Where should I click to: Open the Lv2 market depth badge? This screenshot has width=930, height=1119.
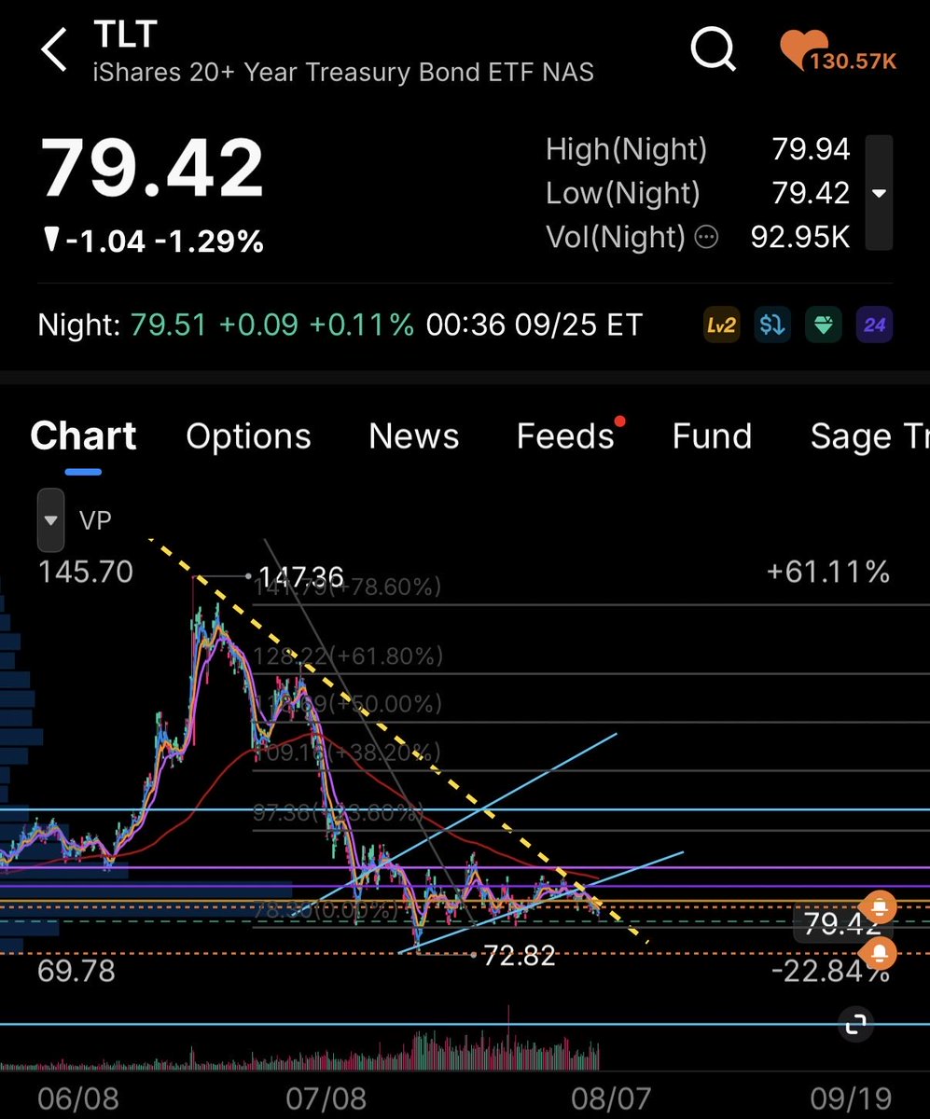(722, 325)
